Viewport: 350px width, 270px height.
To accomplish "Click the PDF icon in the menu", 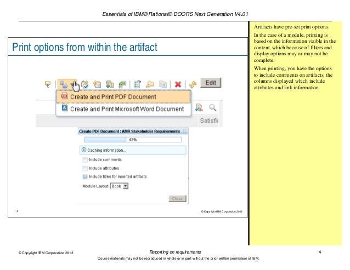I will tap(65, 96).
